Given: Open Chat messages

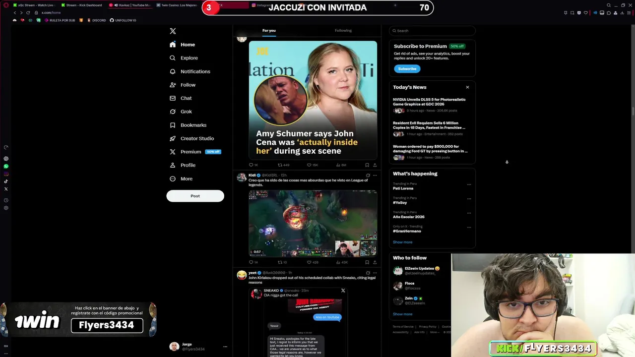Looking at the screenshot, I should click(181, 98).
